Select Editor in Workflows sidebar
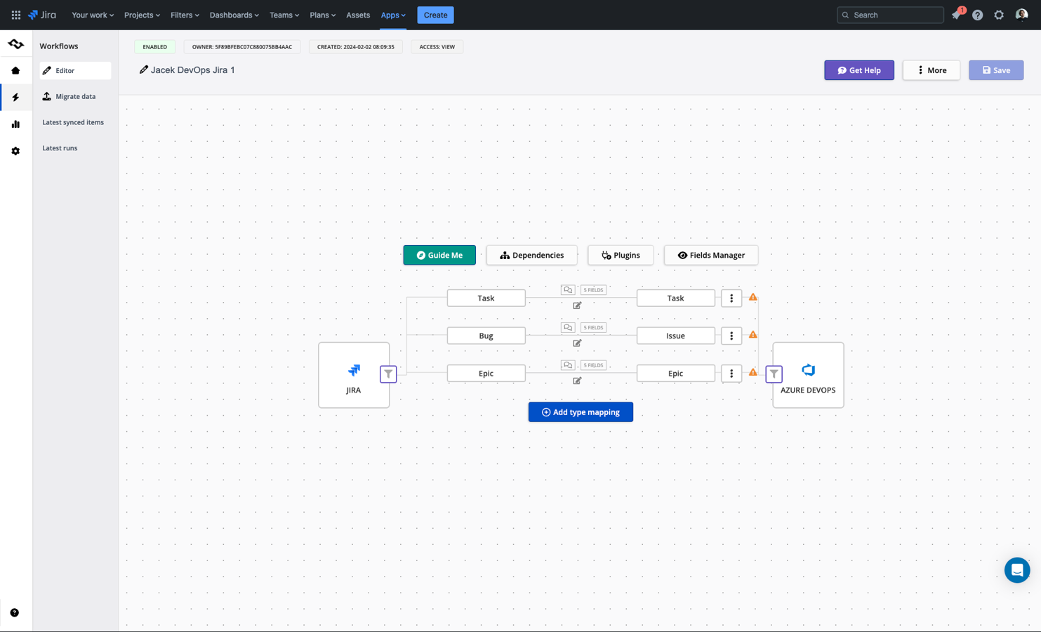 click(75, 70)
